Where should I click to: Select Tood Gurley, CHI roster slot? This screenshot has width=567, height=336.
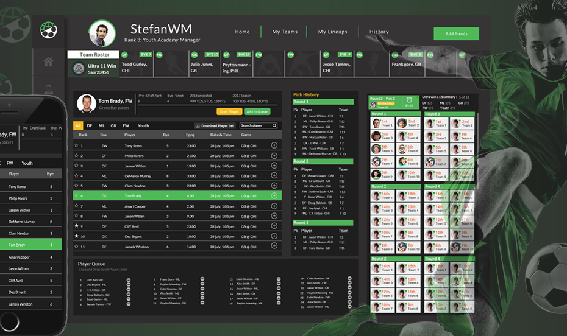136,64
